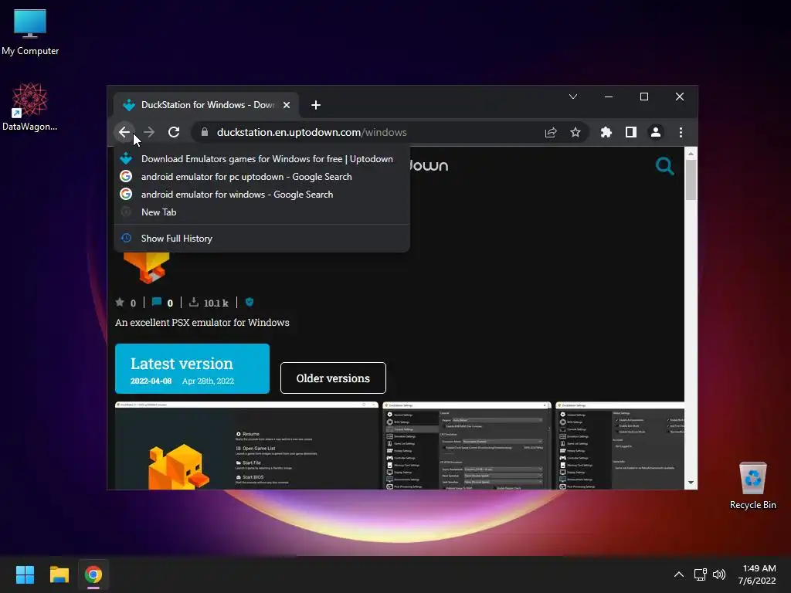Click the network tray icon
The image size is (791, 593).
coord(700,574)
